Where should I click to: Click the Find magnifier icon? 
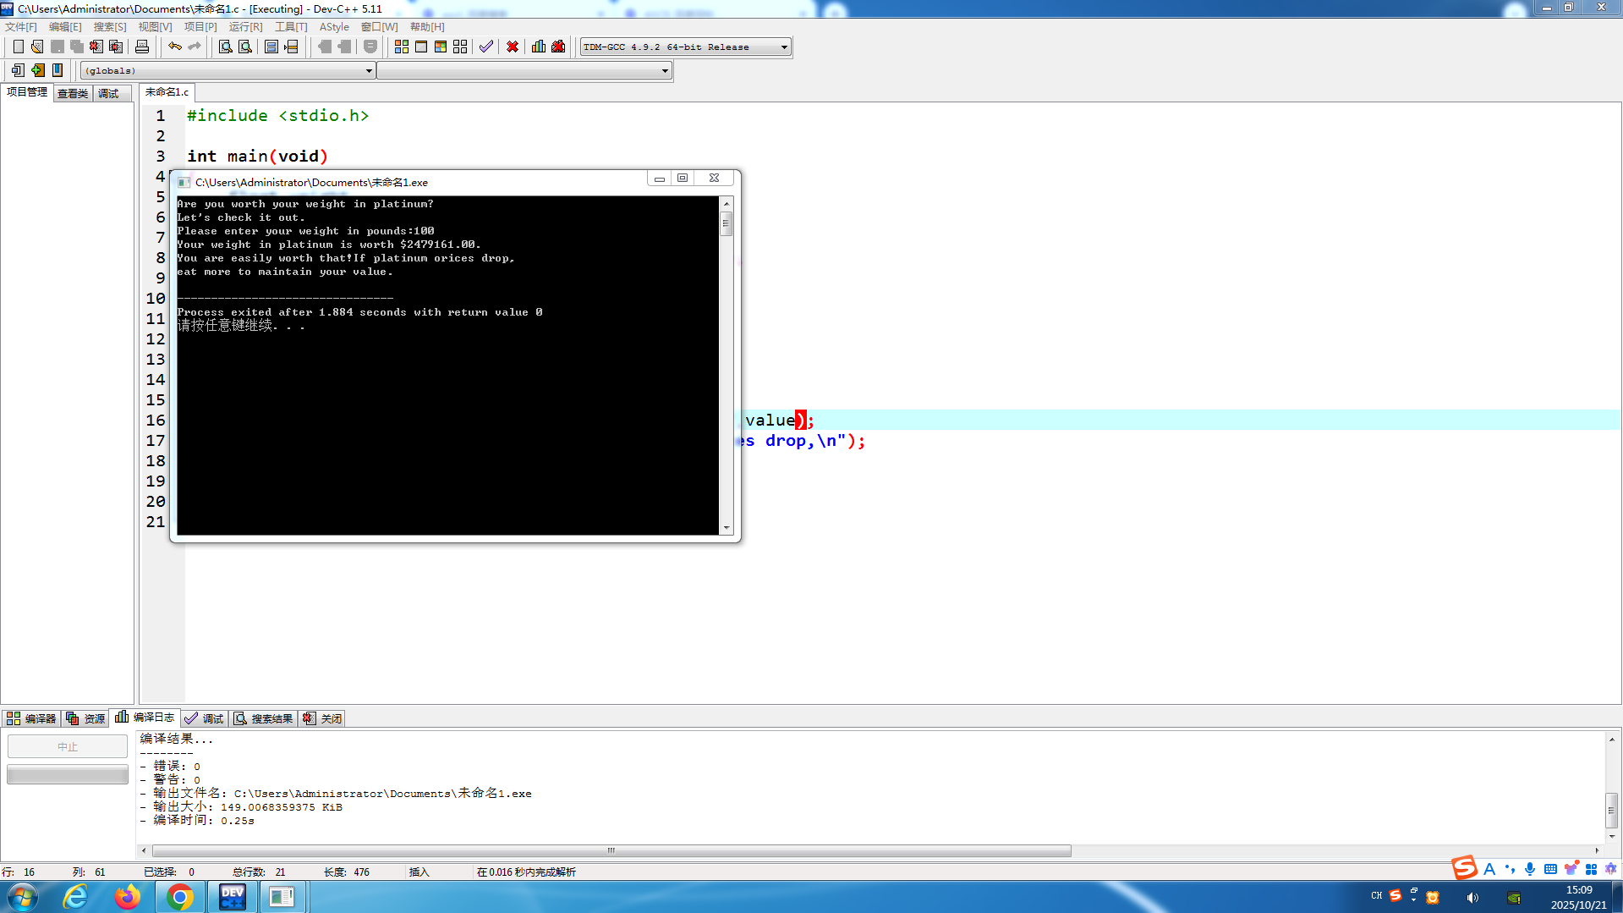click(x=225, y=47)
